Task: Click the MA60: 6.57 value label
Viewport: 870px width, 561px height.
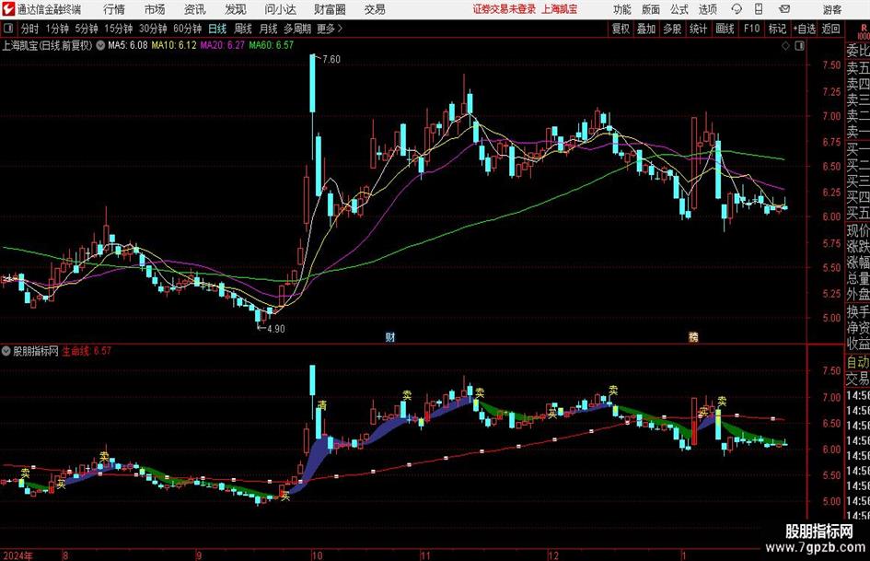Action: point(272,45)
